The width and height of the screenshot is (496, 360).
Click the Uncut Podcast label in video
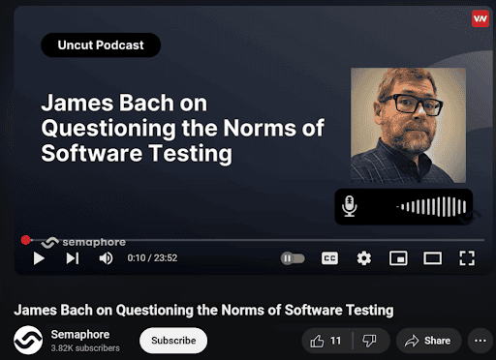click(101, 45)
